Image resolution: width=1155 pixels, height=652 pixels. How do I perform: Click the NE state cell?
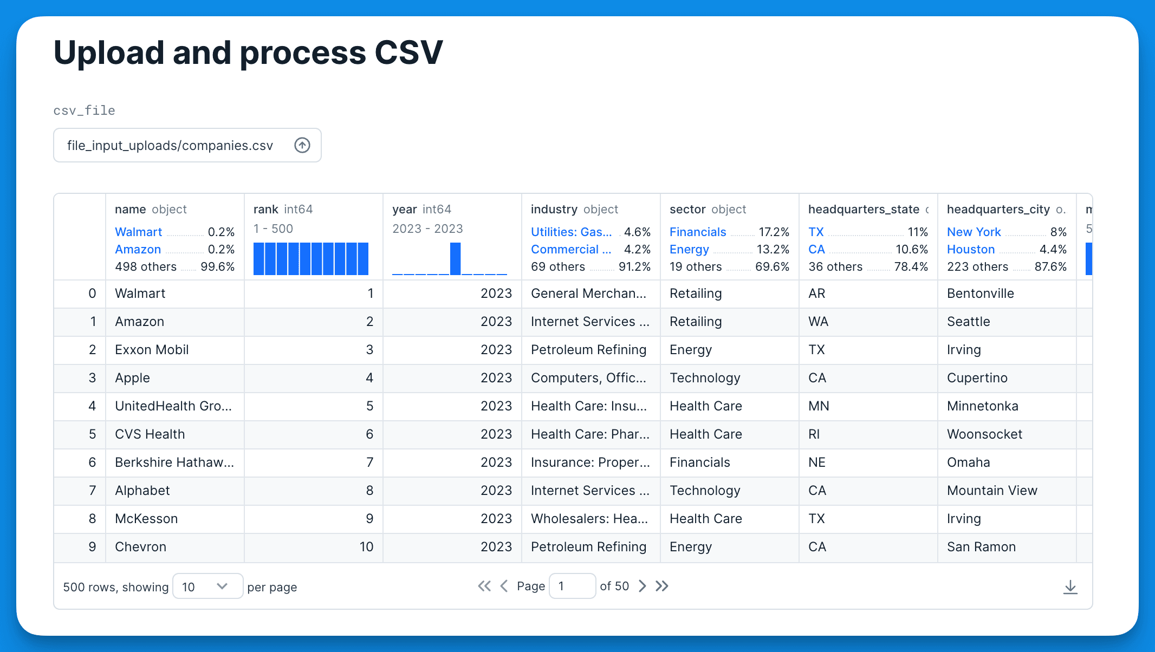868,462
